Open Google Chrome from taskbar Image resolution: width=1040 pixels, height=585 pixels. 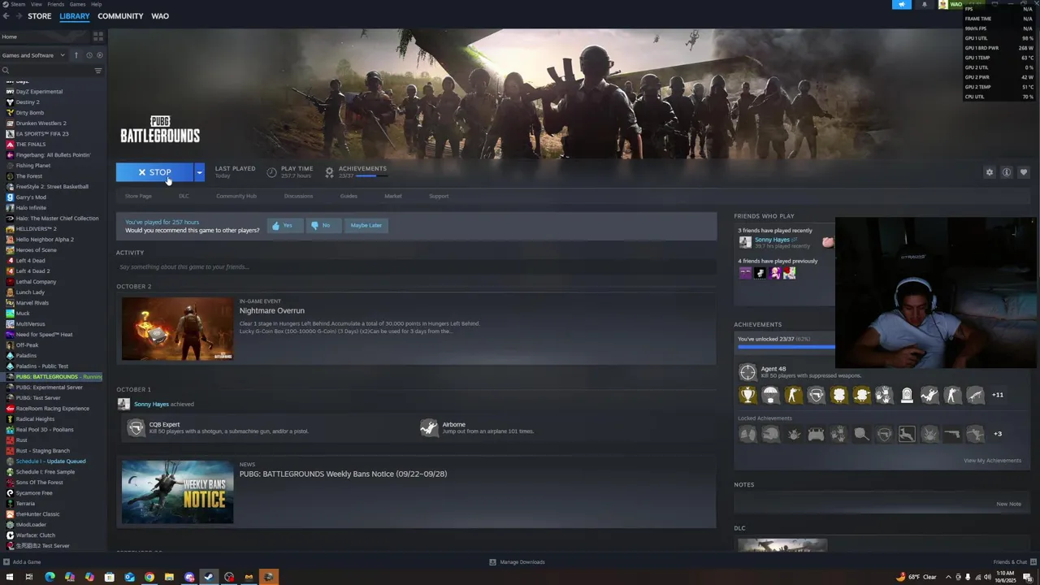tap(149, 577)
